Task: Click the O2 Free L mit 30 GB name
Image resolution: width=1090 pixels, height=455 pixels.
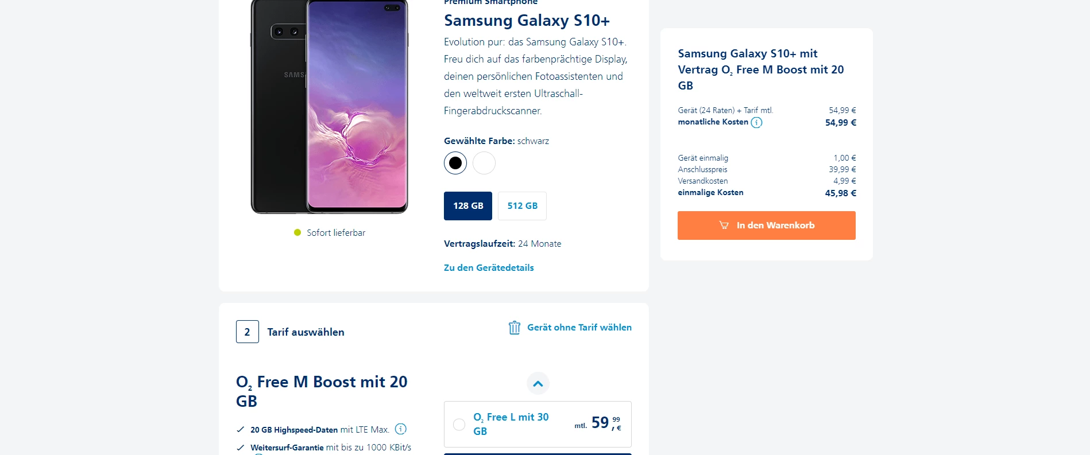Action: point(511,424)
